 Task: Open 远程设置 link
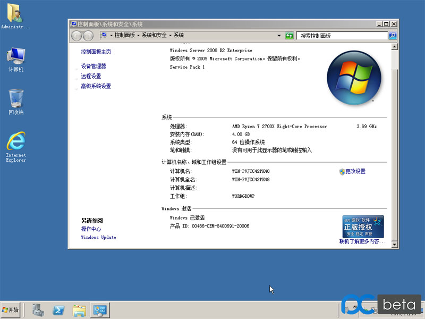coord(91,76)
